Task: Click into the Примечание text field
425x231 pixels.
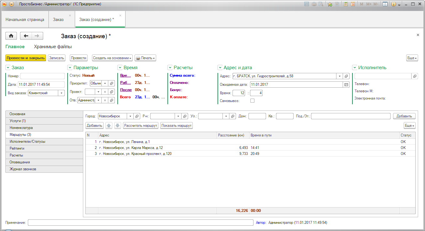Action: pos(140,223)
